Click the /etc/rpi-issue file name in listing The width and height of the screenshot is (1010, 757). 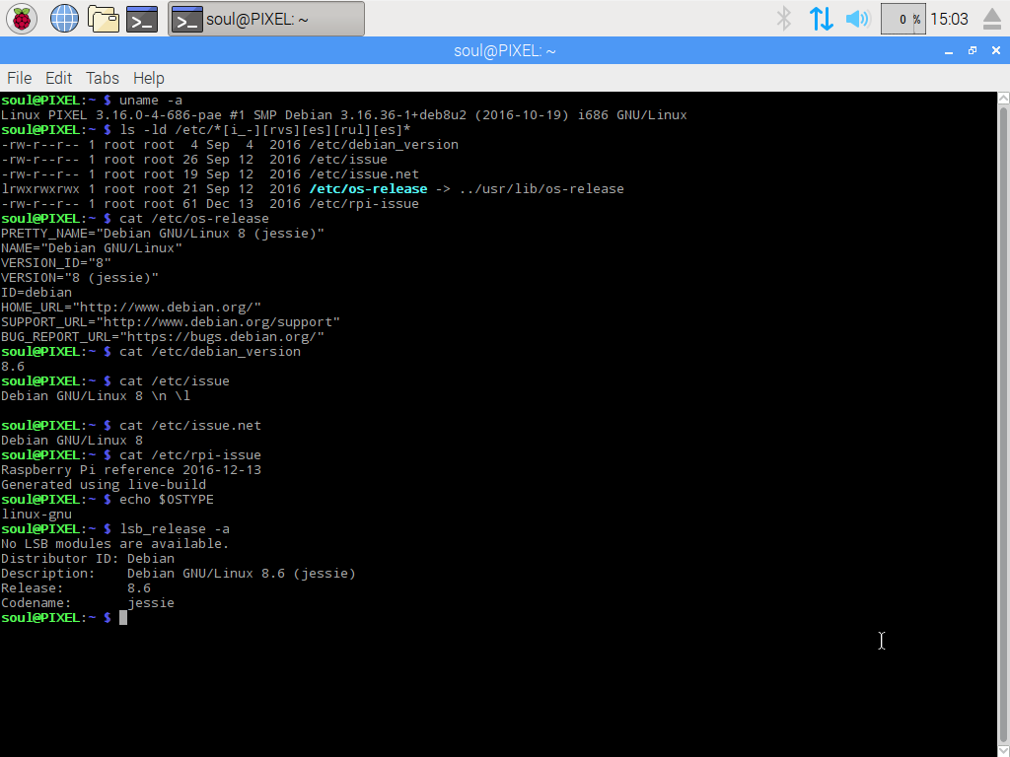pos(364,203)
